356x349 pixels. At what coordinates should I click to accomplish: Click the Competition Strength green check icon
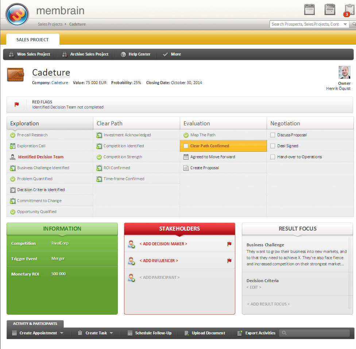[x=99, y=157]
